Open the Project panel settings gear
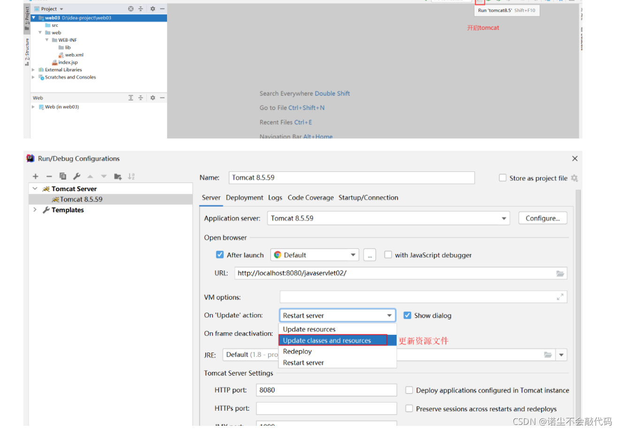The width and height of the screenshot is (619, 430). click(153, 9)
